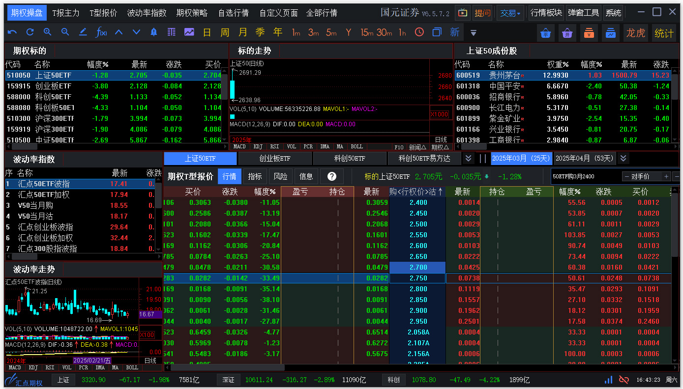Image resolution: width=683 pixels, height=389 pixels.
Task: Click the T-quote horizontal scrollbar thumb
Action: tap(228, 367)
